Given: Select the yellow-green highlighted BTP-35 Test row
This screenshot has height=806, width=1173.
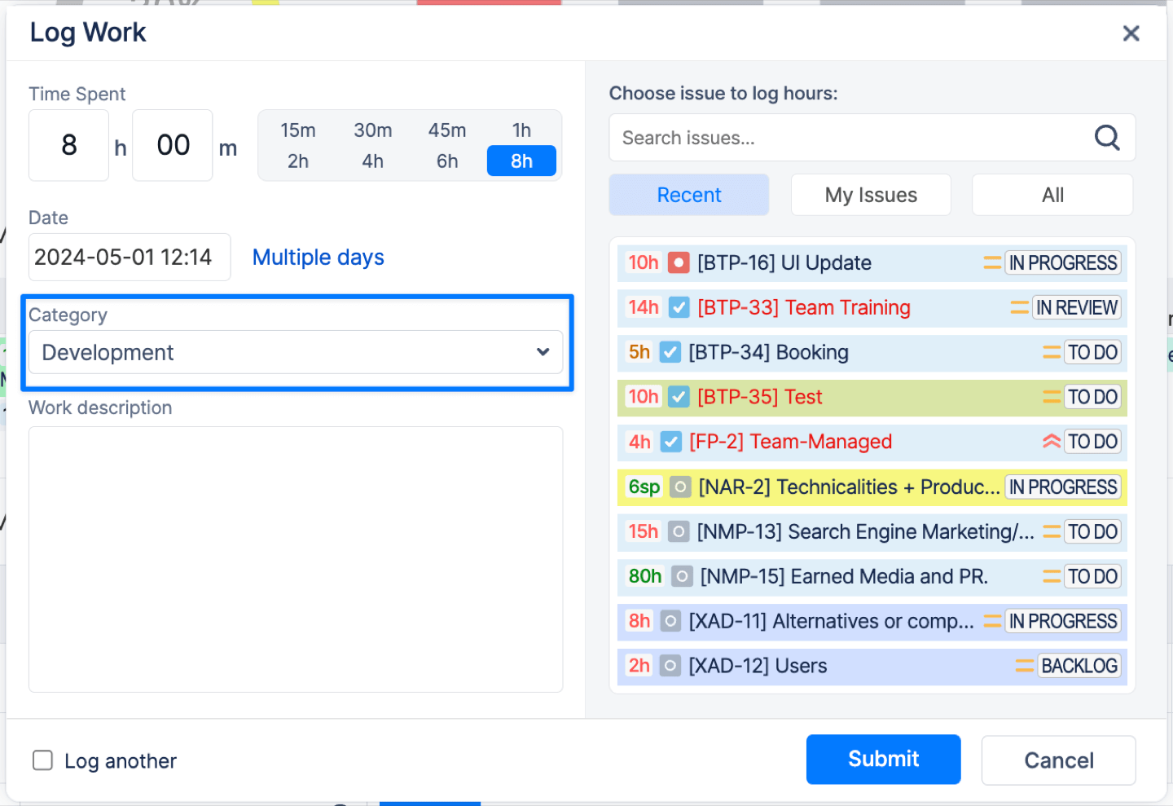Looking at the screenshot, I should [872, 397].
